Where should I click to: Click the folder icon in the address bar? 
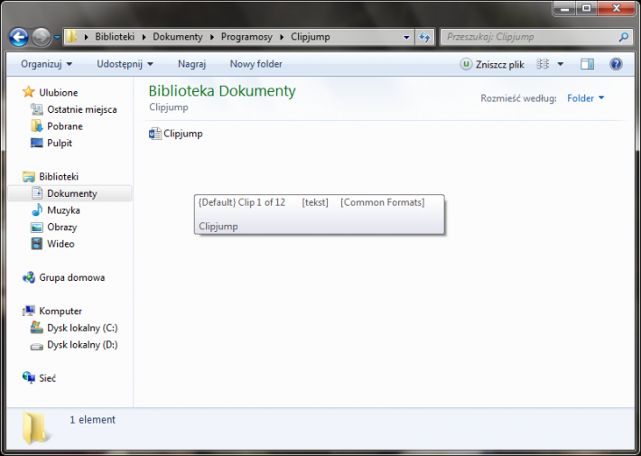coord(71,37)
